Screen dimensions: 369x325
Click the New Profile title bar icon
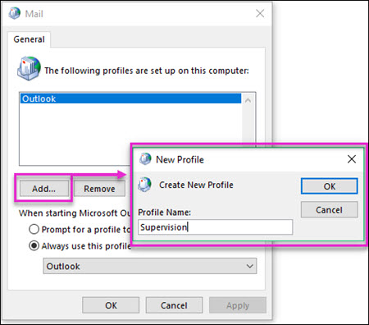[x=145, y=159]
